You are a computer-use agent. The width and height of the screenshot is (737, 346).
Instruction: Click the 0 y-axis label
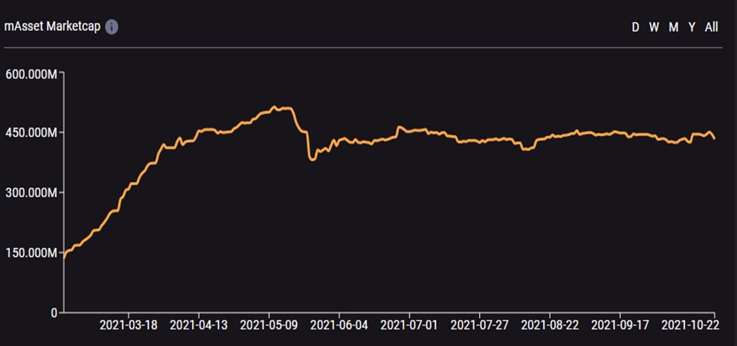pos(54,313)
